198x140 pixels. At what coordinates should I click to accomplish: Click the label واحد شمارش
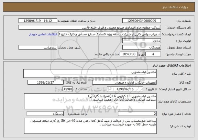coord(77,114)
